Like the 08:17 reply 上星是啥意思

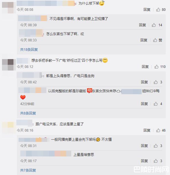[156, 161]
